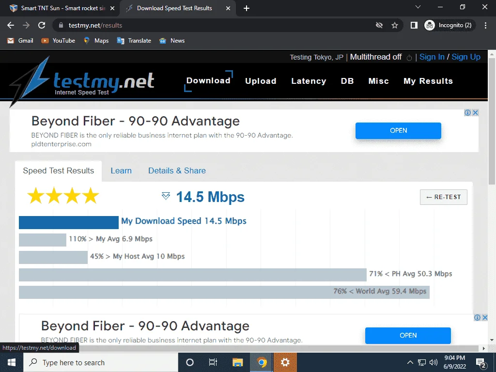Open the Latency menu item
Image resolution: width=496 pixels, height=372 pixels.
tap(309, 81)
